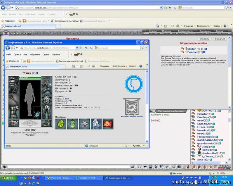The height and width of the screenshot is (186, 233).
Task: Click the walking figure icon in the chat toolbar
Action: [x=156, y=167]
